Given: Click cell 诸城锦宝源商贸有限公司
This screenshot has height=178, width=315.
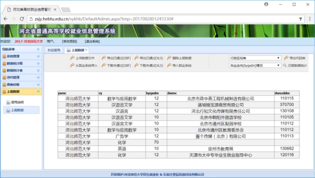Looking at the screenshot, I should coord(221,105).
